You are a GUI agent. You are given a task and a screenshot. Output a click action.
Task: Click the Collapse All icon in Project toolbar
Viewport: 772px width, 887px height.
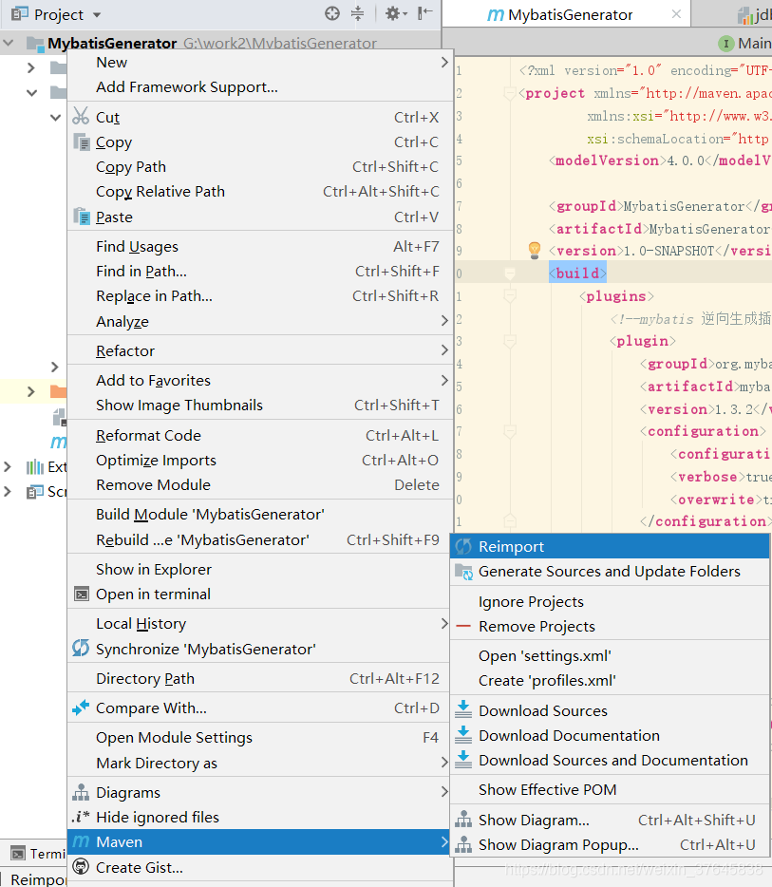point(357,13)
